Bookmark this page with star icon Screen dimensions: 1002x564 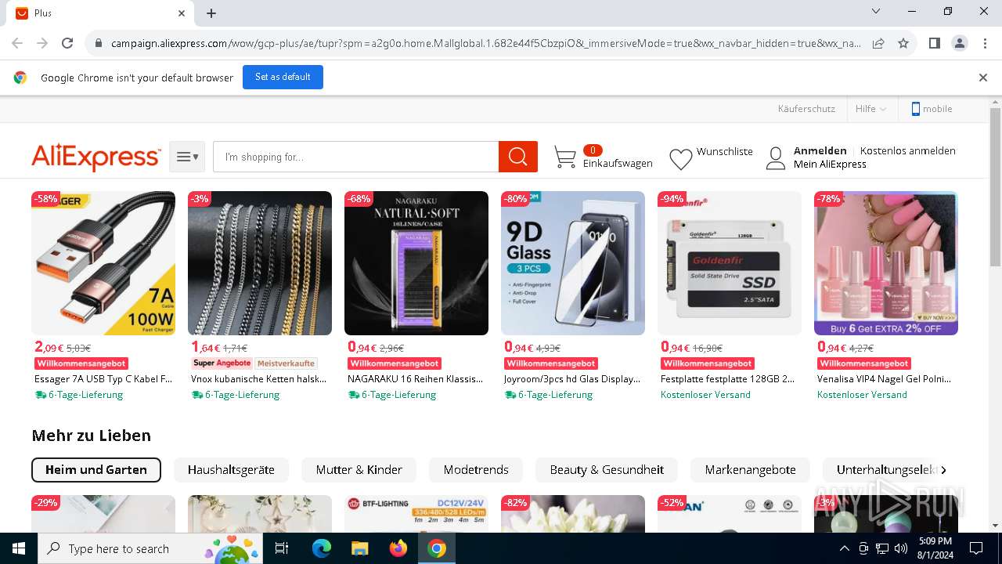(x=903, y=43)
